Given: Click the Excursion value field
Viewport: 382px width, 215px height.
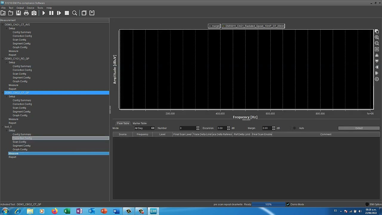Looking at the screenshot, I should [222, 128].
